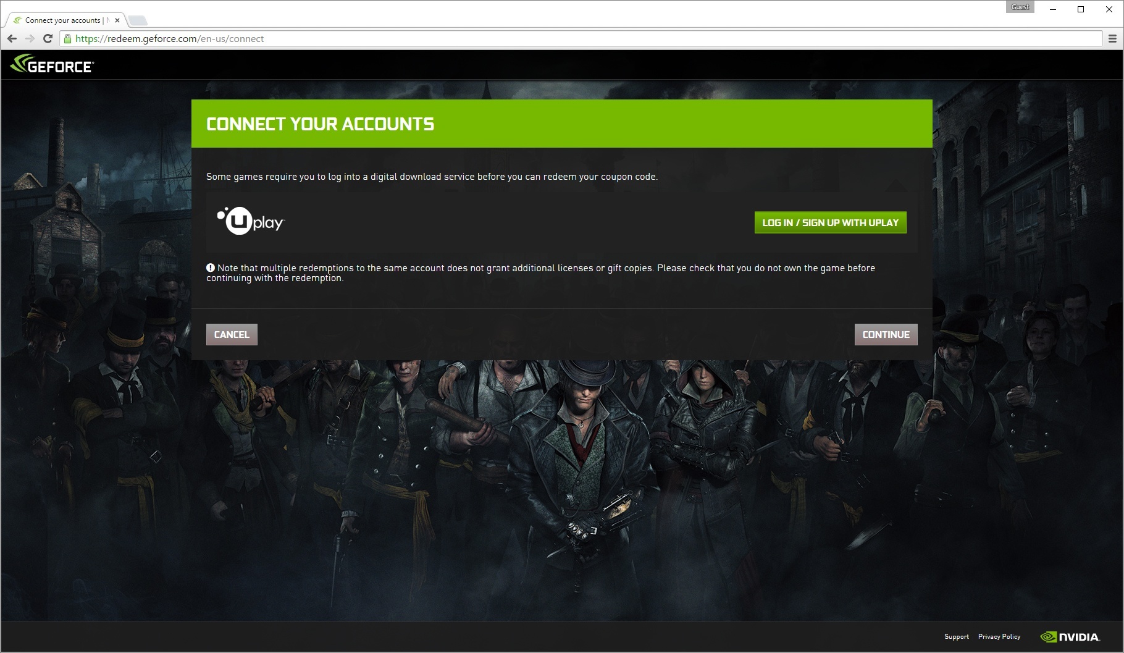Viewport: 1124px width, 653px height.
Task: Click the green padlock security icon
Action: point(67,38)
